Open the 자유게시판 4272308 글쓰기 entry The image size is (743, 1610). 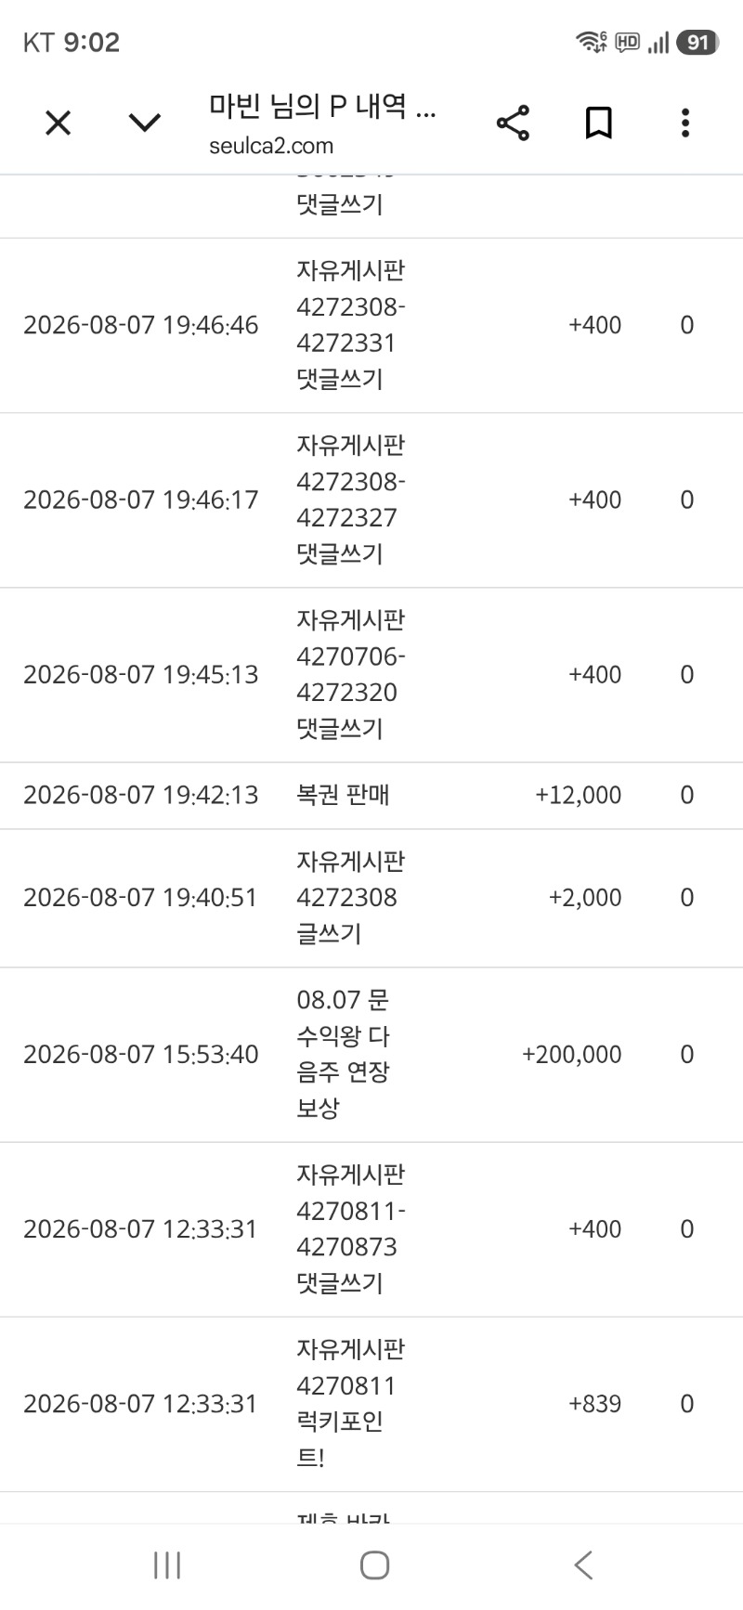click(371, 898)
